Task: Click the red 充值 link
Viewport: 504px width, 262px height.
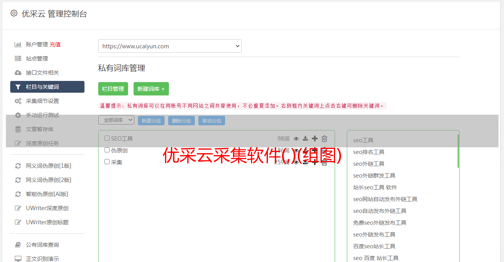Action: coord(55,44)
